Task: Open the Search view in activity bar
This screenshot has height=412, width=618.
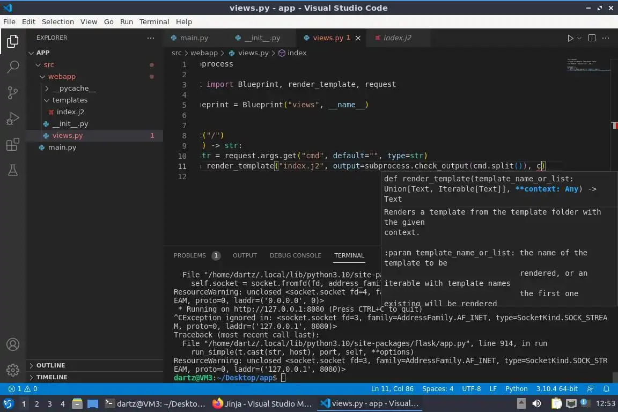Action: (13, 67)
